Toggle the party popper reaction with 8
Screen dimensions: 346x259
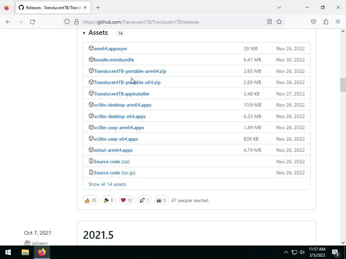click(x=108, y=200)
